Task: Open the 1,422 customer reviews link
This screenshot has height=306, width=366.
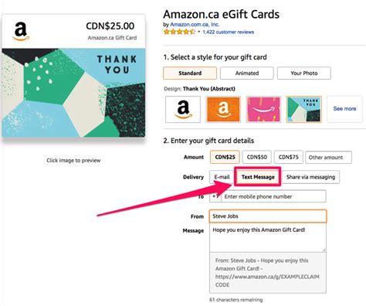Action: coord(228,32)
